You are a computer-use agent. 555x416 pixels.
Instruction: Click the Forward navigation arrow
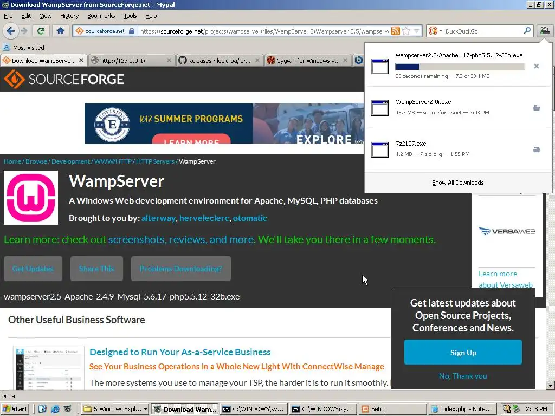pos(24,31)
